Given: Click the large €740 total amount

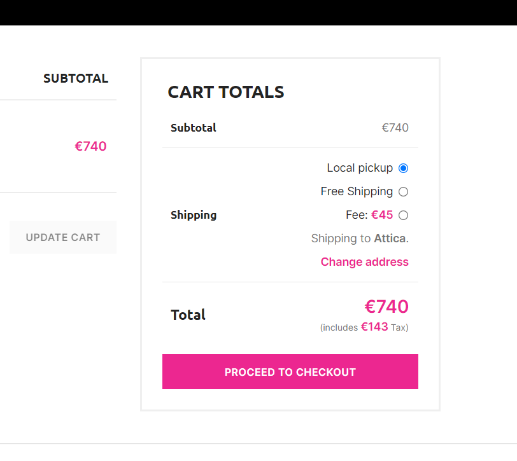Looking at the screenshot, I should pos(386,307).
